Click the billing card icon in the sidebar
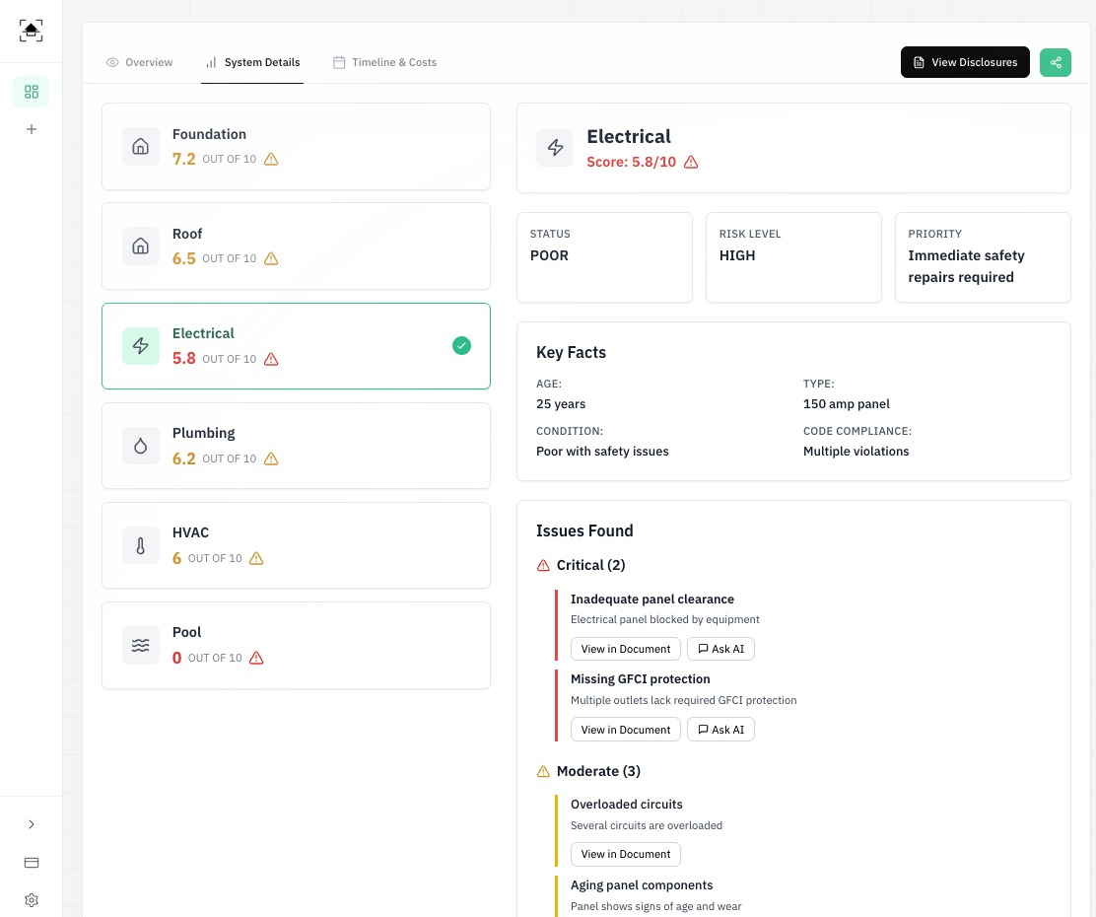 [32, 863]
